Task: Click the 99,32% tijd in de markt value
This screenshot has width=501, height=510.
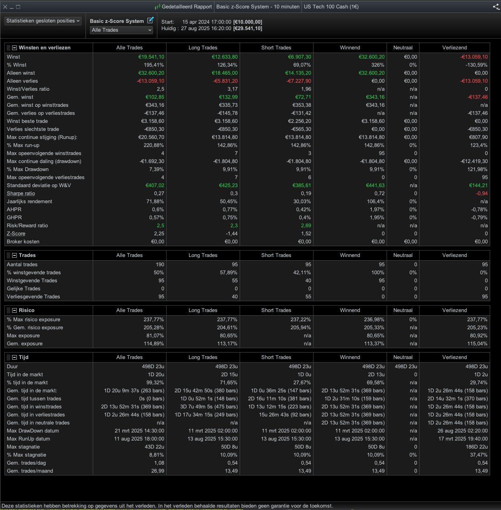Action: (x=155, y=383)
